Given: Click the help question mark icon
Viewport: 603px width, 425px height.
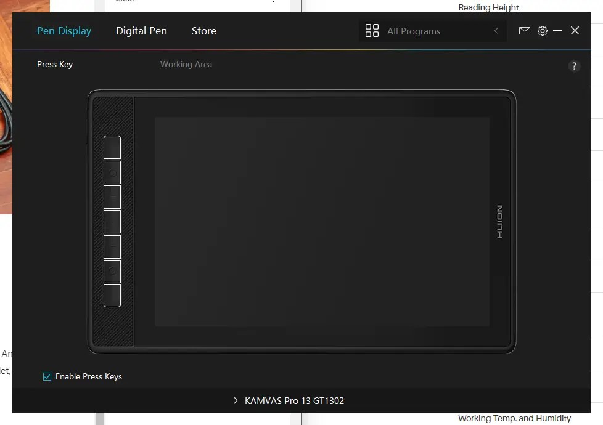Looking at the screenshot, I should pos(574,66).
